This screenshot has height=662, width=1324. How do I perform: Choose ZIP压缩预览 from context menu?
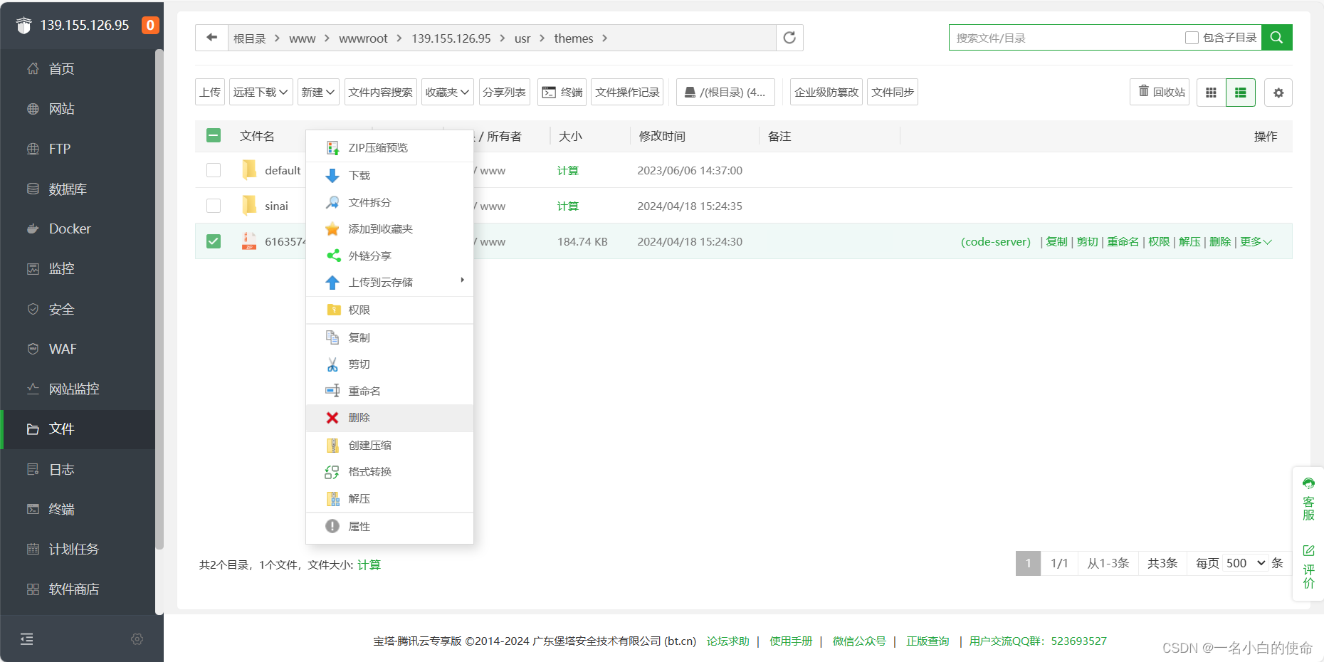coord(389,148)
